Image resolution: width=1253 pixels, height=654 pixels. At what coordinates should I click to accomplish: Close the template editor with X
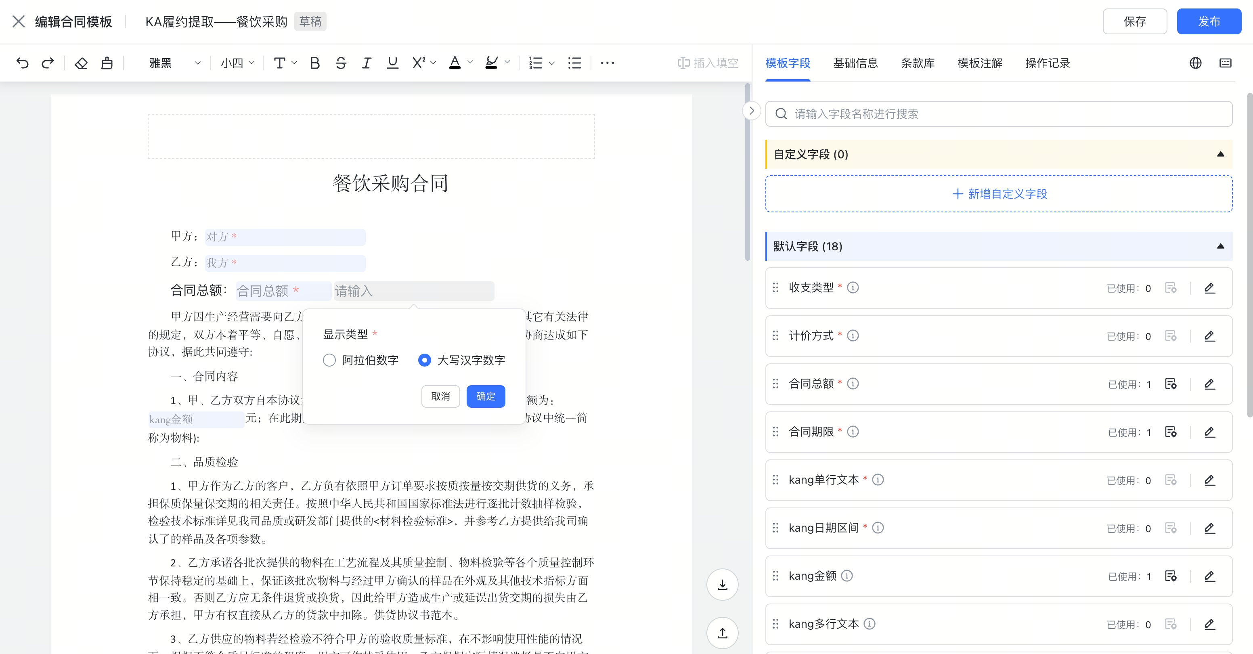pyautogui.click(x=19, y=21)
